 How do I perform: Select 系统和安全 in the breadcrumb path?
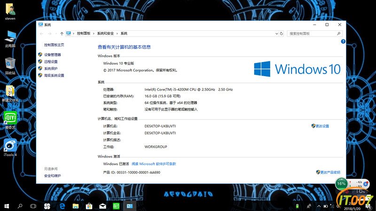pos(105,33)
